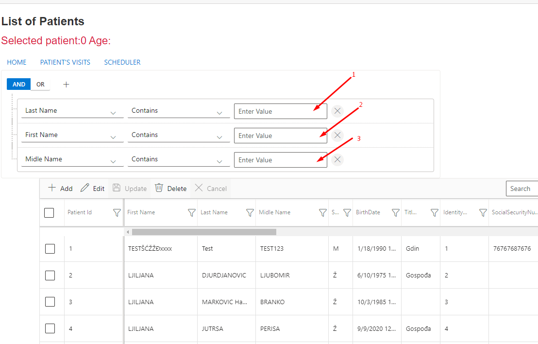The image size is (538, 344).
Task: Check the row for patient LJILJANA DJURDJANOVIC
Action: click(50, 275)
